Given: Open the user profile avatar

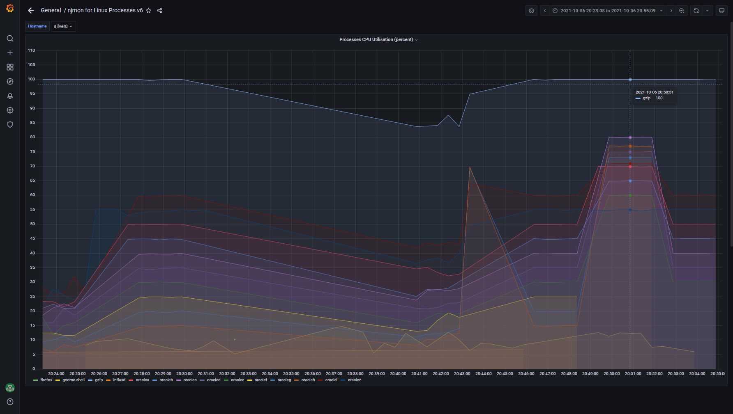Looking at the screenshot, I should [x=10, y=388].
